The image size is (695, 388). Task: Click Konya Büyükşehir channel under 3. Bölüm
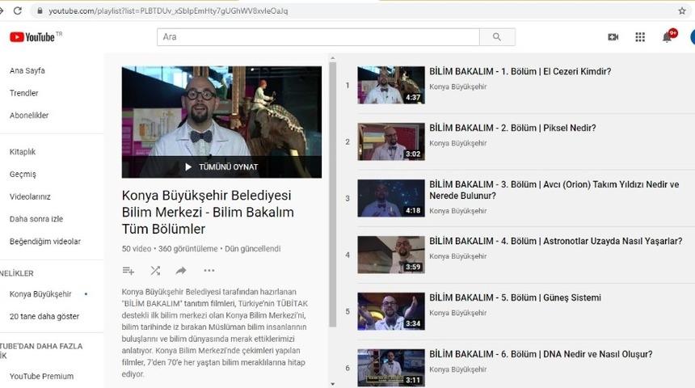click(458, 211)
